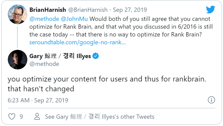Click the blue verified badge next to Illyes
Screen dimensions: 223x126
95,56
